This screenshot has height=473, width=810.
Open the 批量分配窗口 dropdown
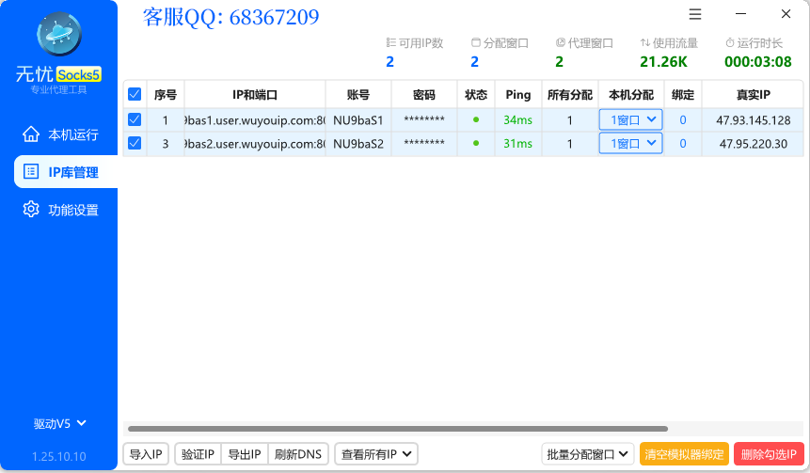pos(588,454)
